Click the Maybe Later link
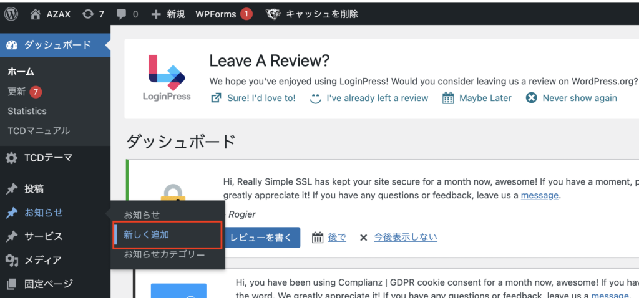Viewport: 639px width, 298px height. (x=485, y=98)
